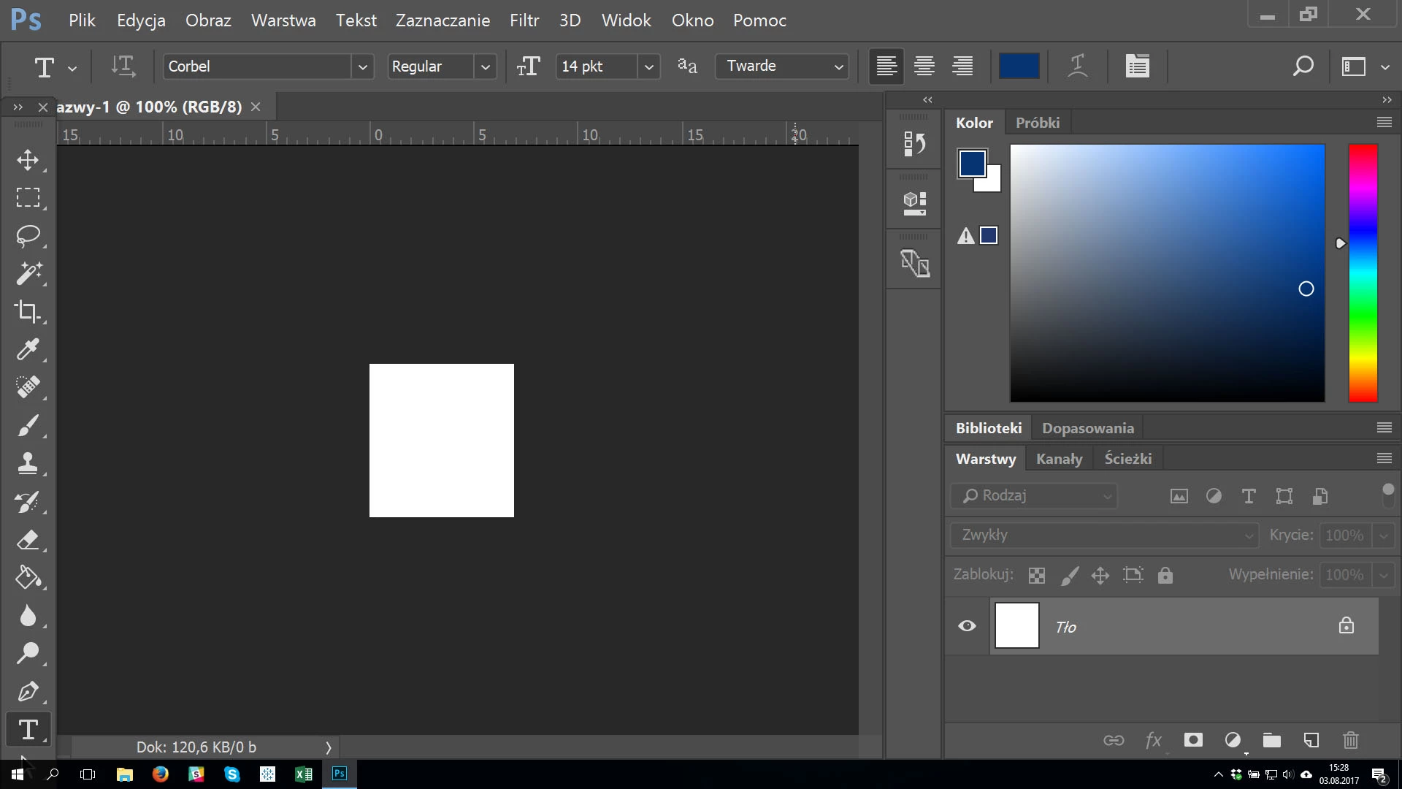The width and height of the screenshot is (1402, 789).
Task: Click the Tło layer thumbnail
Action: (1016, 626)
